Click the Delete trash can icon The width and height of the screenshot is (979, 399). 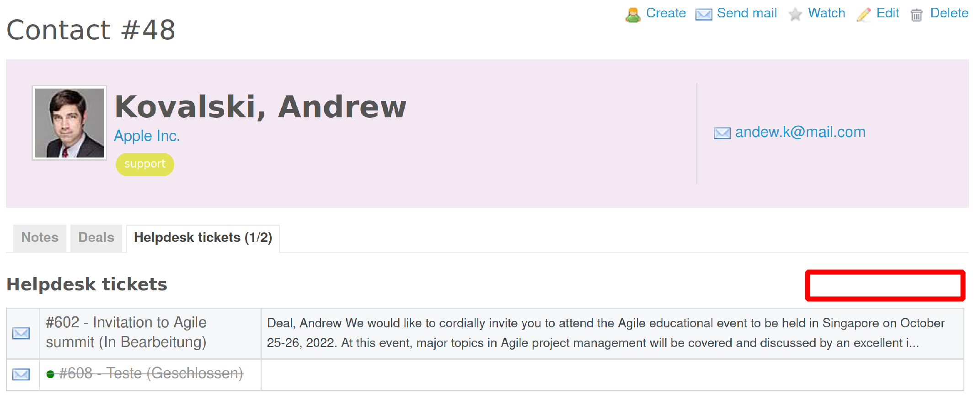pyautogui.click(x=916, y=15)
